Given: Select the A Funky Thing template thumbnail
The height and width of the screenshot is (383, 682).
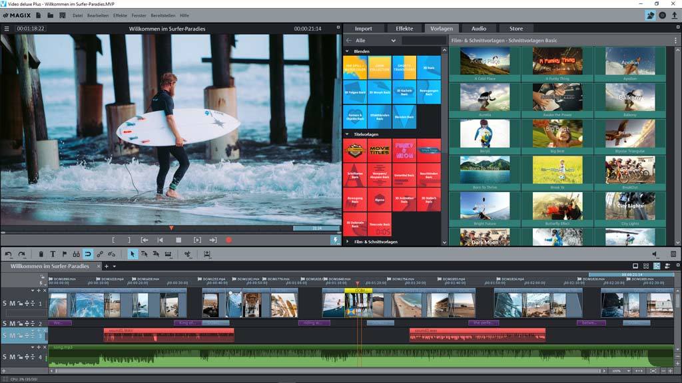Looking at the screenshot, I should (x=557, y=61).
